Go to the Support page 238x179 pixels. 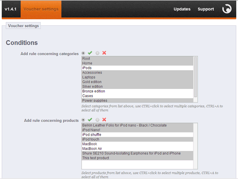point(206,9)
